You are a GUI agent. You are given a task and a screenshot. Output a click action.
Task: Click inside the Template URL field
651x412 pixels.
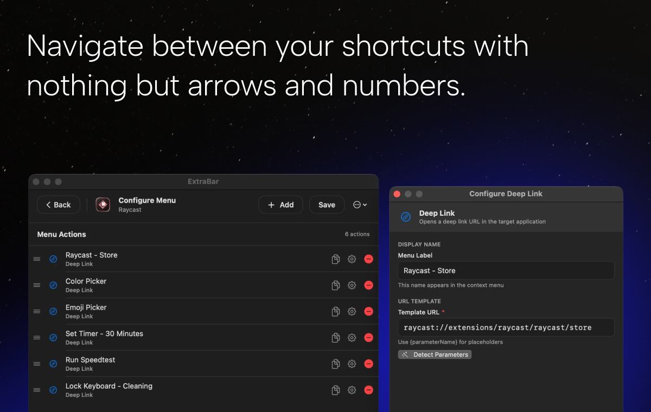pyautogui.click(x=506, y=327)
